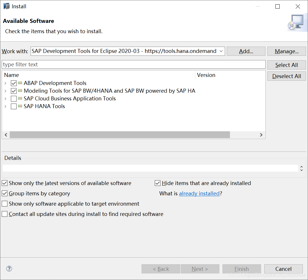Image resolution: width=308 pixels, height=280 pixels.
Task: Click the help question mark icon
Action: click(9, 269)
